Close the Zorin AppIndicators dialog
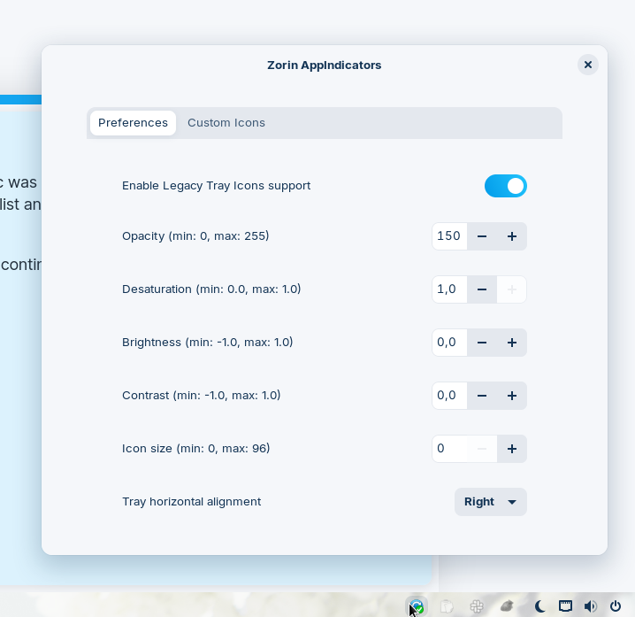635x617 pixels. click(x=588, y=65)
